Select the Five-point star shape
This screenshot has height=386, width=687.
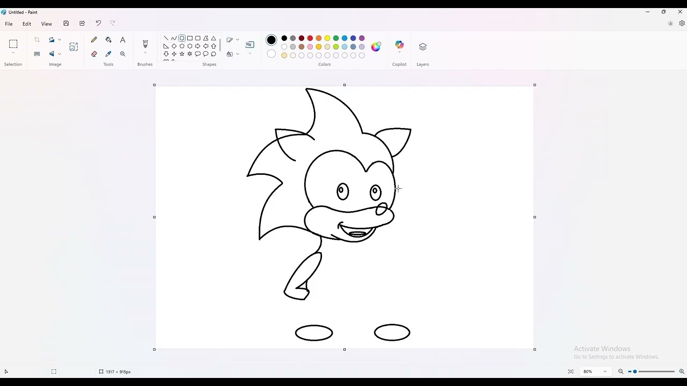click(x=182, y=54)
